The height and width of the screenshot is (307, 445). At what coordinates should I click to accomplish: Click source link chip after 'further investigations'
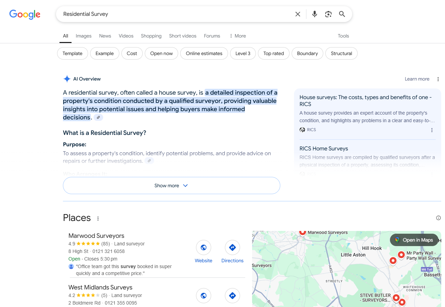coord(149,161)
